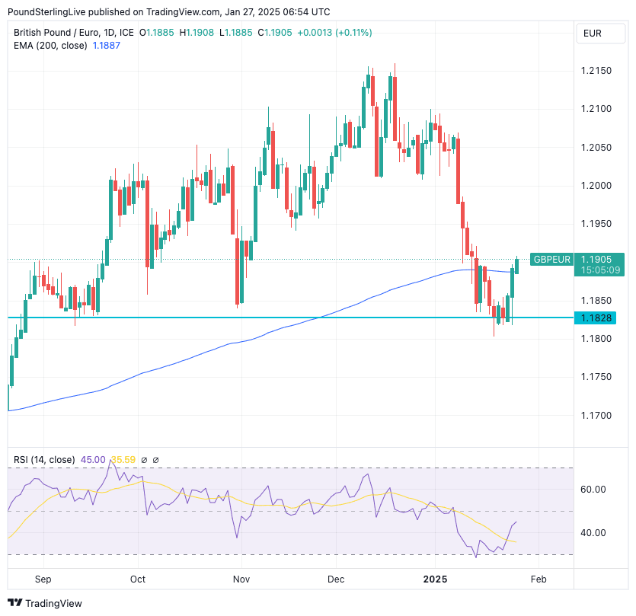Click the TradingView logo icon
The width and height of the screenshot is (636, 616).
point(15,603)
